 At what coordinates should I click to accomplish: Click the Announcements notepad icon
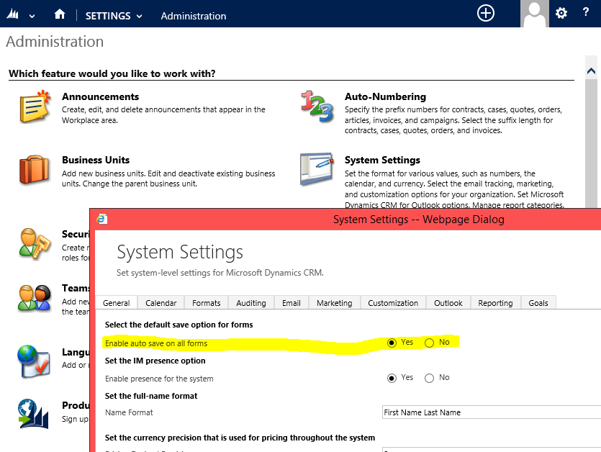click(x=35, y=107)
